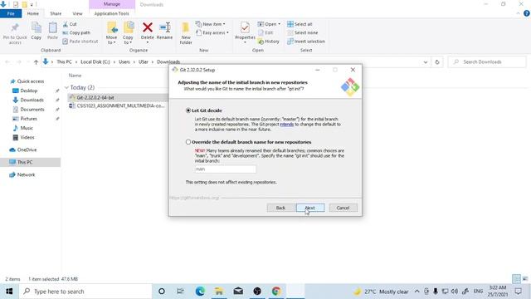The width and height of the screenshot is (531, 299).
Task: Open Cortana circle on taskbar
Action: click(x=162, y=292)
